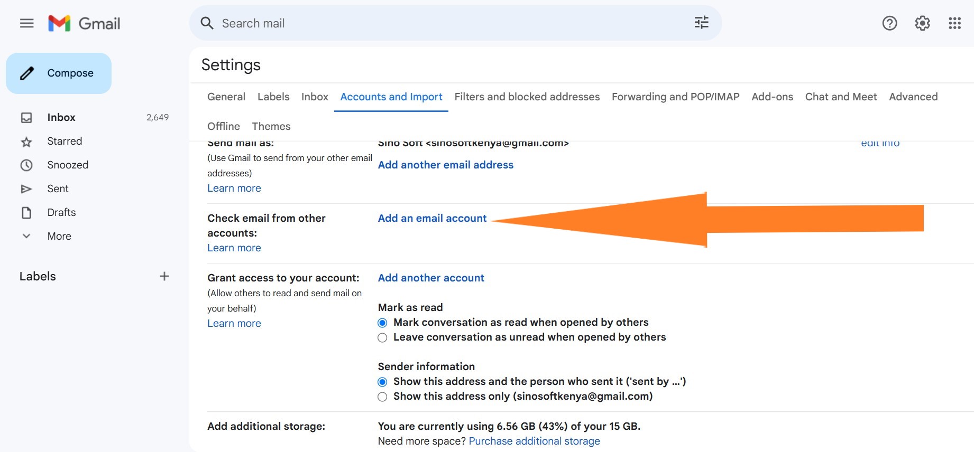Open the Themes settings tab
The image size is (974, 452).
[x=271, y=126]
